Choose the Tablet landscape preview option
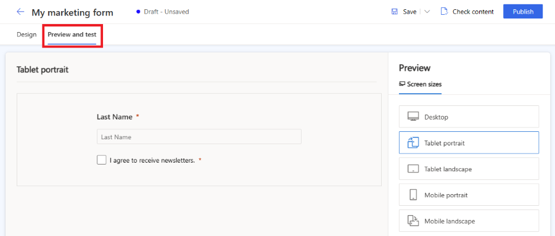Image resolution: width=555 pixels, height=236 pixels. (x=469, y=169)
